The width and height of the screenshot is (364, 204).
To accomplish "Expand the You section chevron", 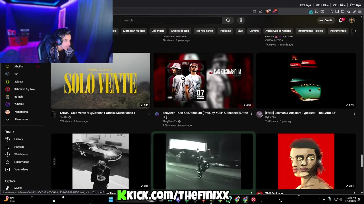I will click(x=13, y=132).
